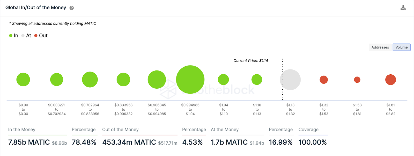This screenshot has width=414, height=156.
Task: Toggle the red Out legend item
Action: [x=41, y=36]
